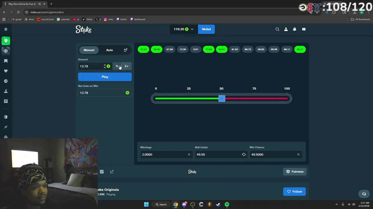Switch to the Manual tab
The width and height of the screenshot is (373, 209).
click(x=89, y=50)
